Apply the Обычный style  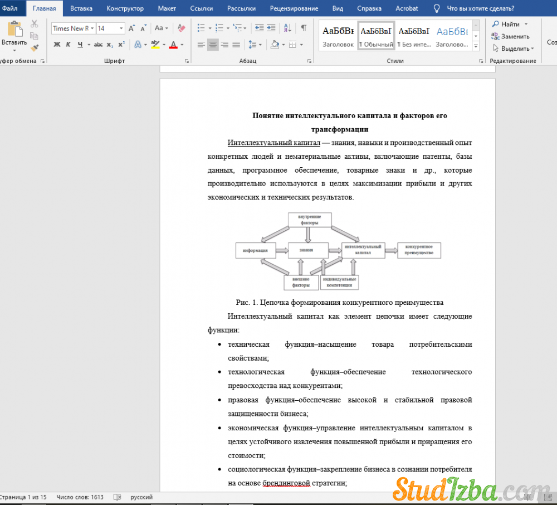(x=376, y=36)
